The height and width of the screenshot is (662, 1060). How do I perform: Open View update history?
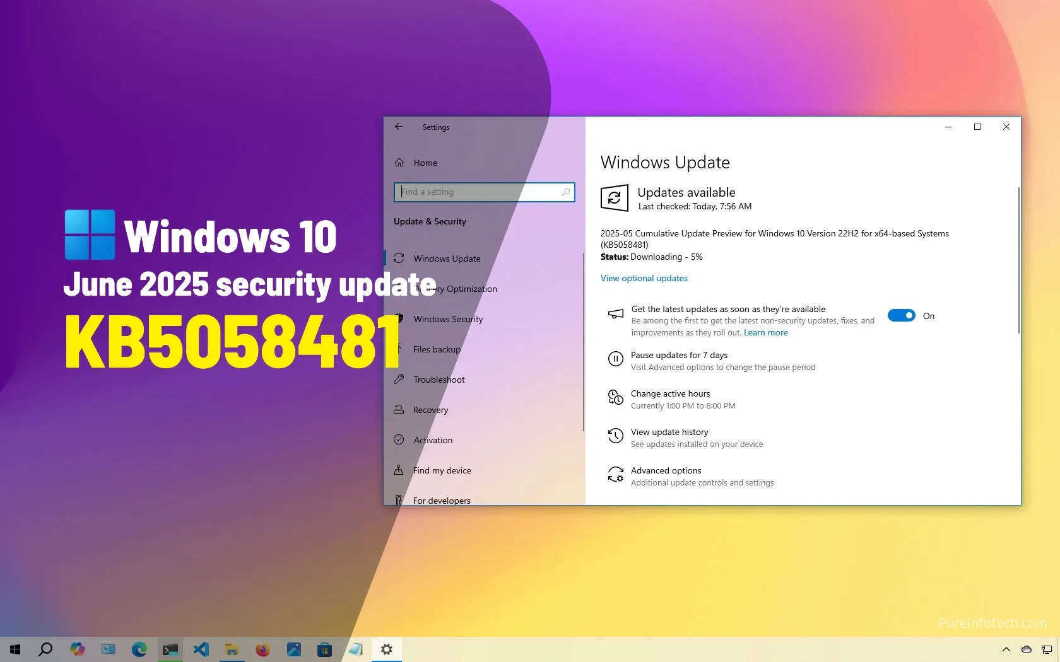click(669, 432)
